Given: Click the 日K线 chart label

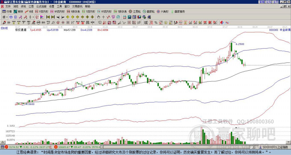Looking at the screenshot, I should (x=4, y=28).
